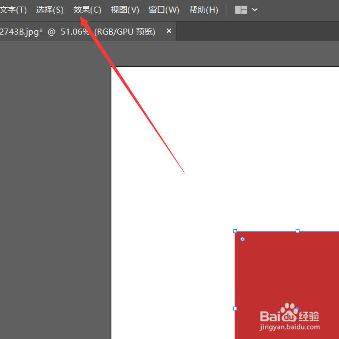
Task: Open the 视图(V) menu
Action: click(x=125, y=10)
